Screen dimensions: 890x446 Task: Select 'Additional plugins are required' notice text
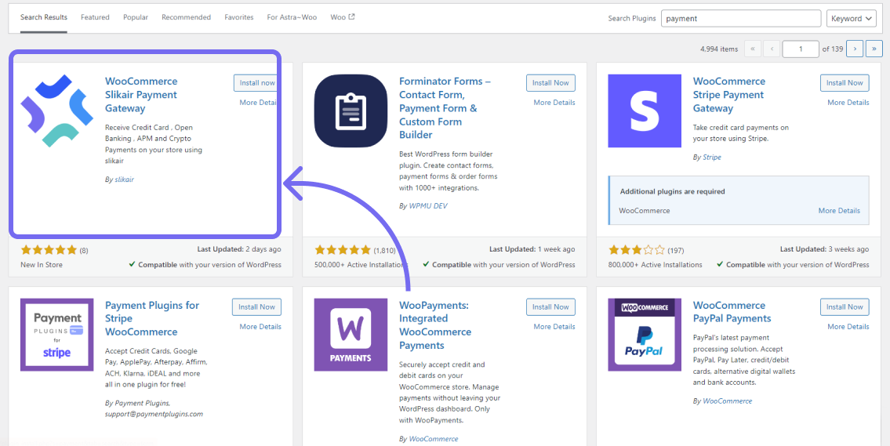(x=673, y=192)
